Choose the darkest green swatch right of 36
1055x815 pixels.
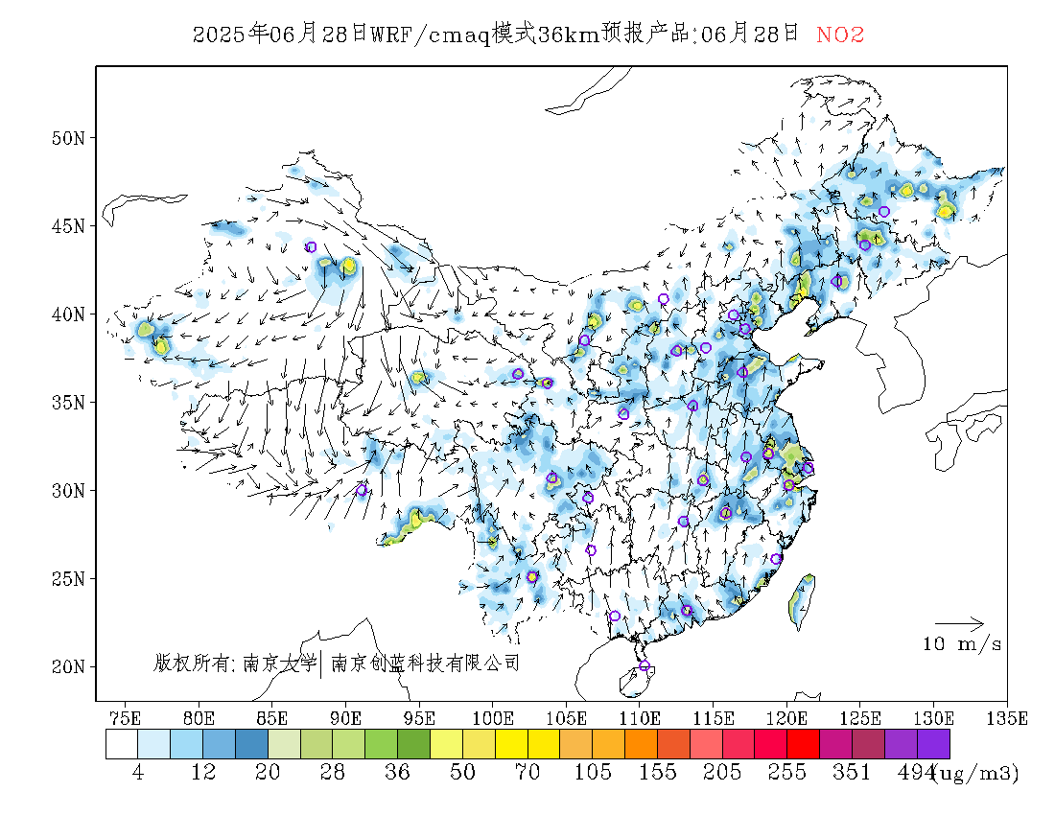[x=413, y=744]
